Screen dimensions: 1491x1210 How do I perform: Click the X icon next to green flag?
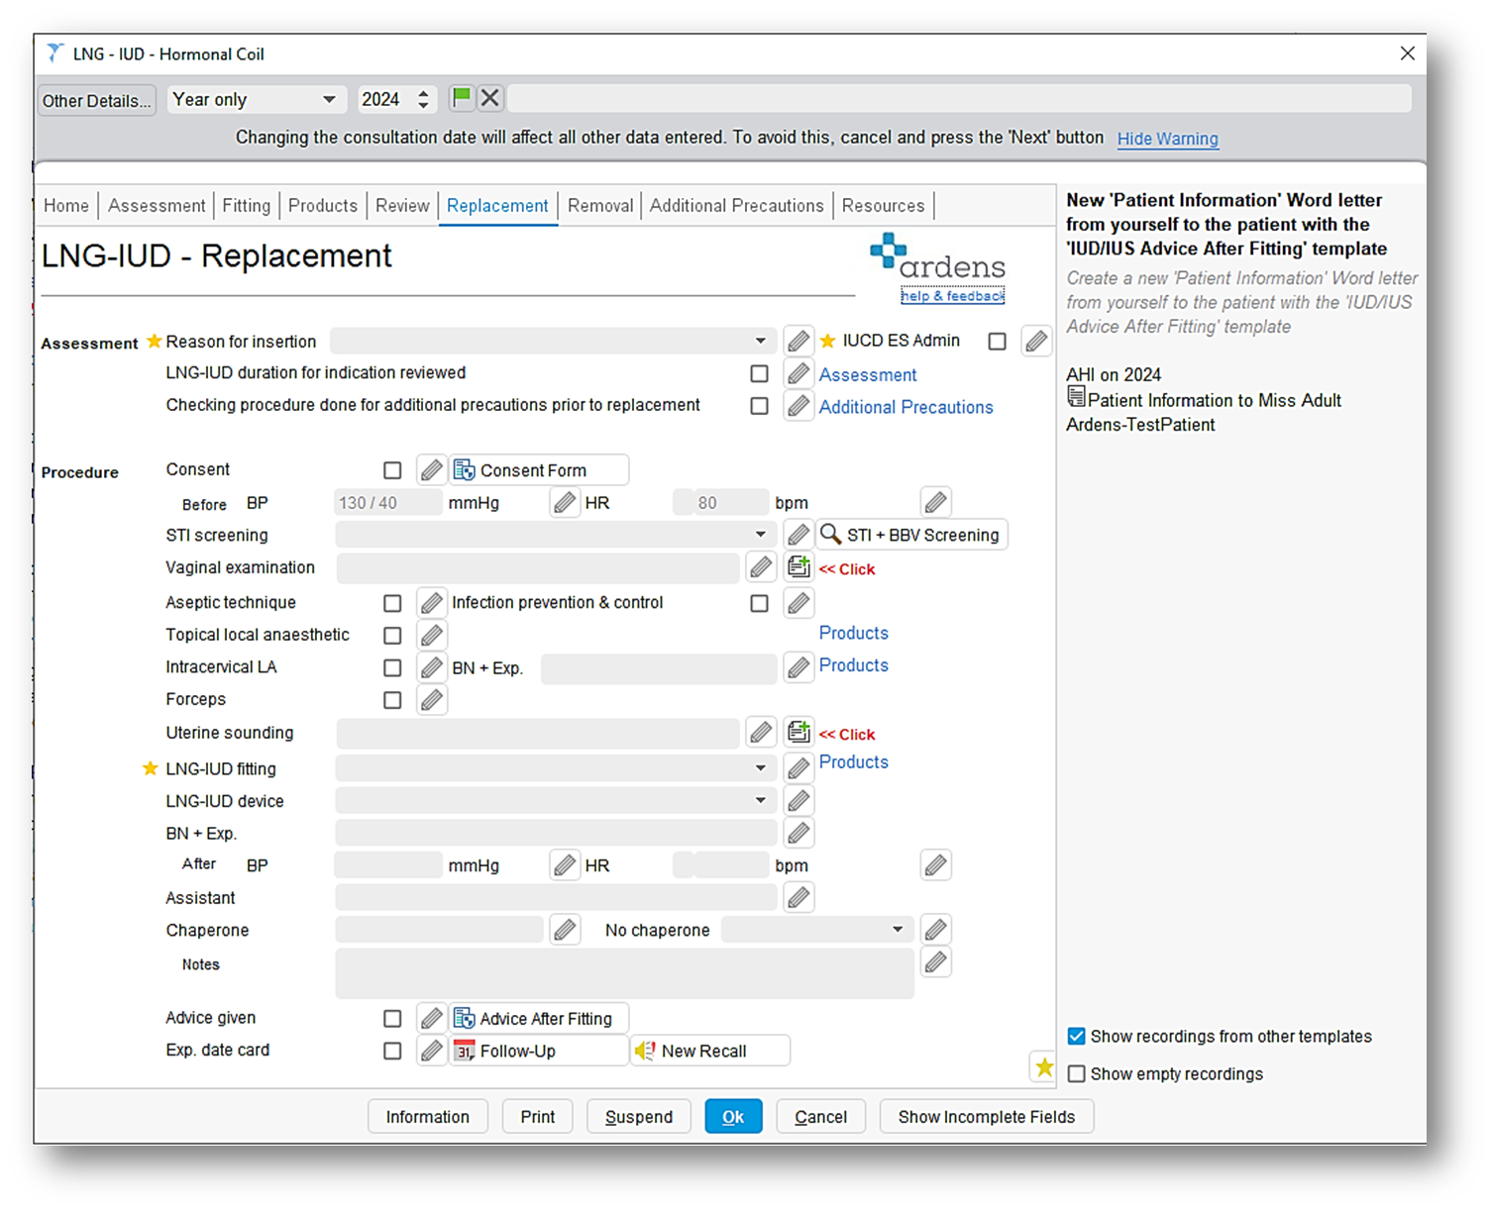489,98
